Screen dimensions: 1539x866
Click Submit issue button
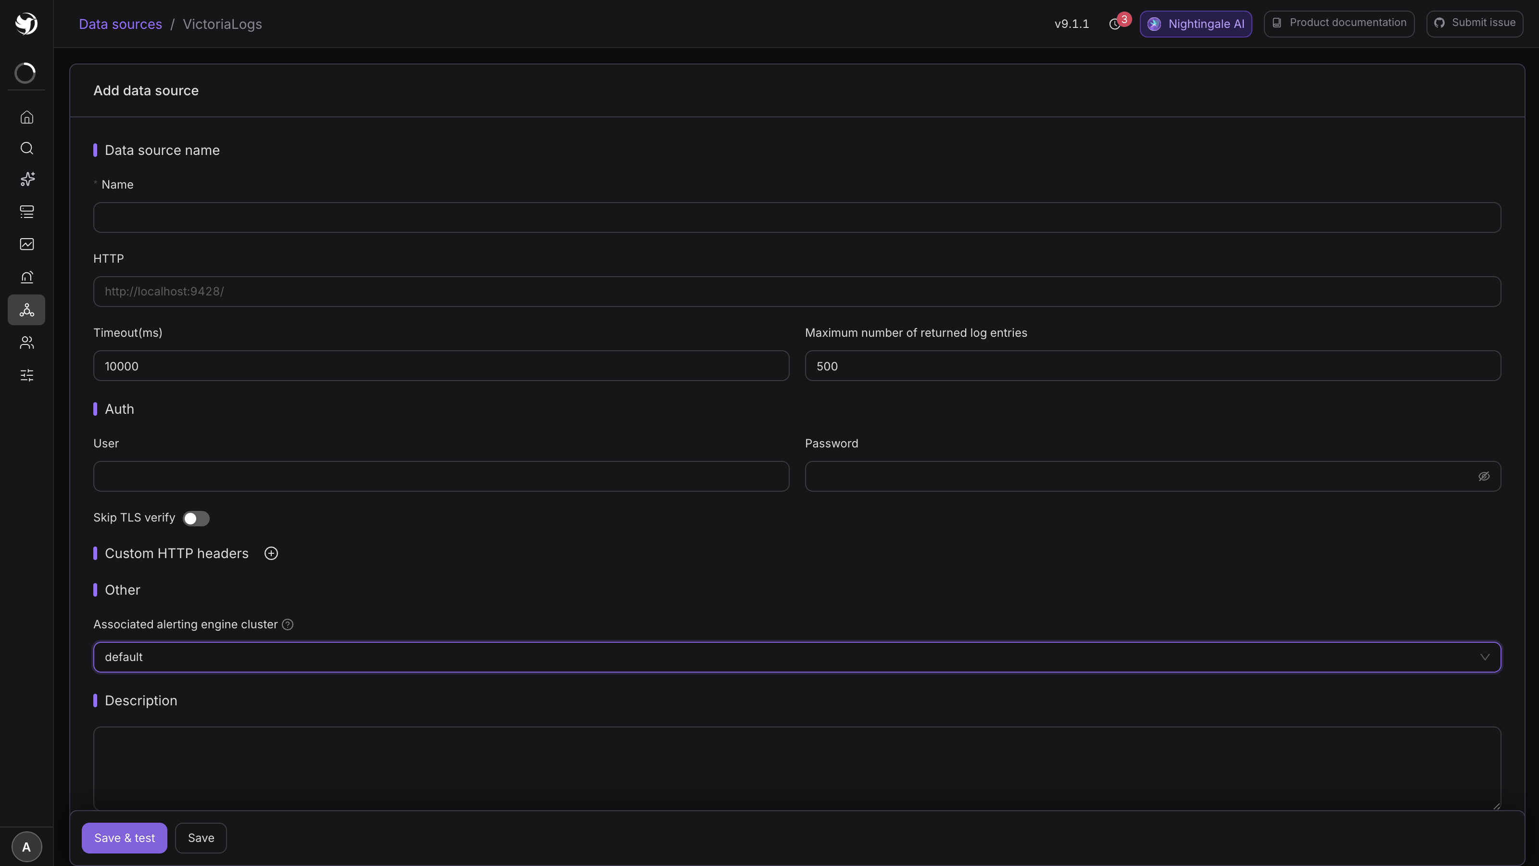[x=1475, y=23]
